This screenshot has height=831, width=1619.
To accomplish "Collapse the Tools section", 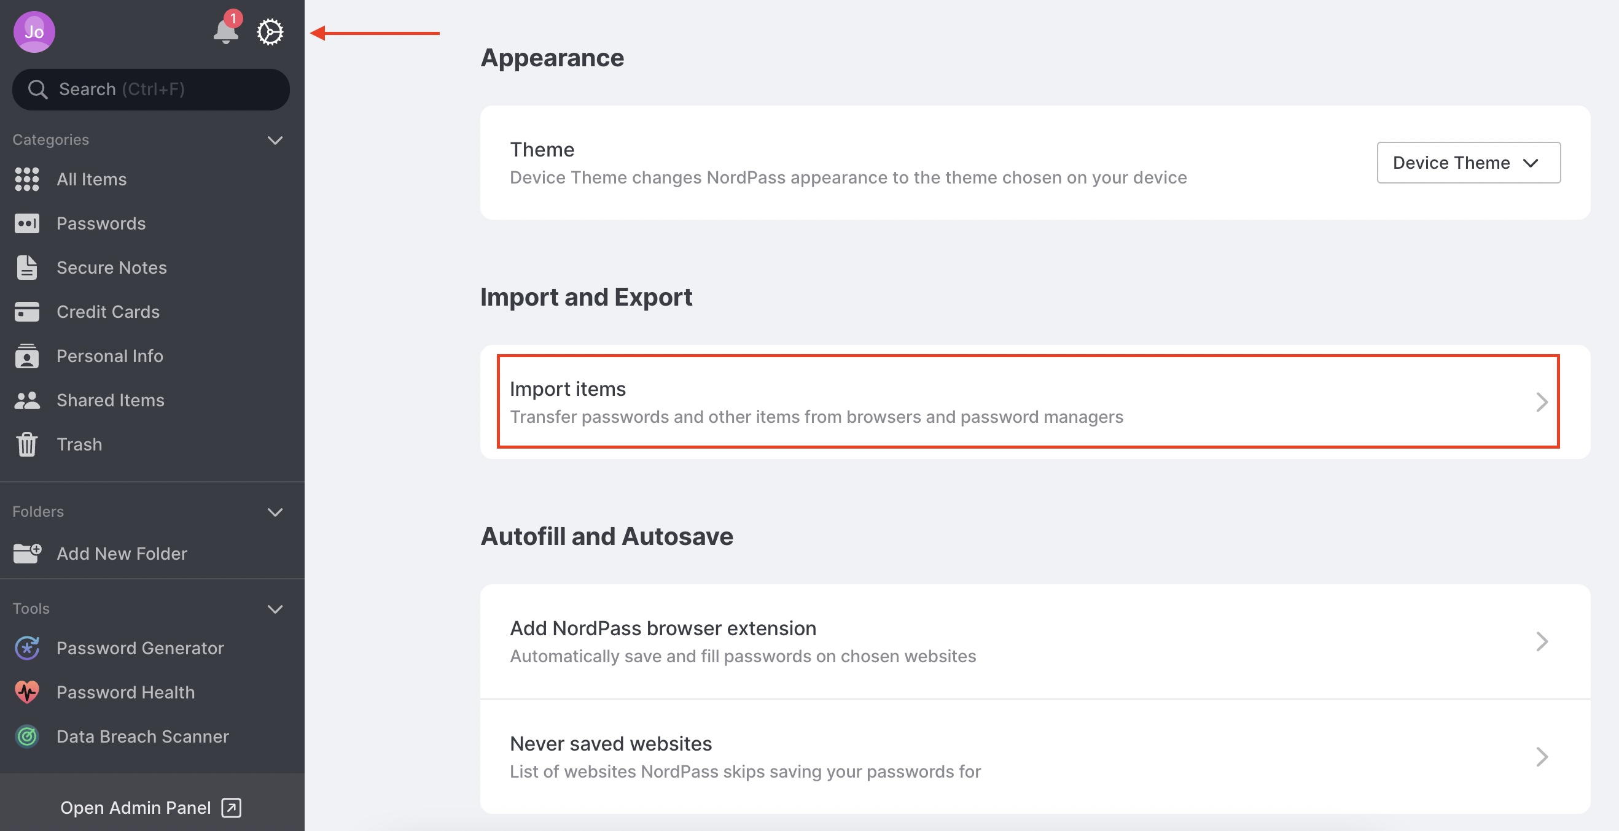I will click(x=275, y=608).
